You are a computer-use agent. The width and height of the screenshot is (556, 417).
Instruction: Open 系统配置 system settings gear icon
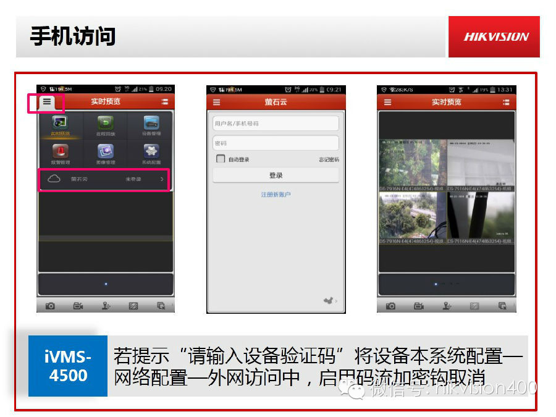click(151, 153)
